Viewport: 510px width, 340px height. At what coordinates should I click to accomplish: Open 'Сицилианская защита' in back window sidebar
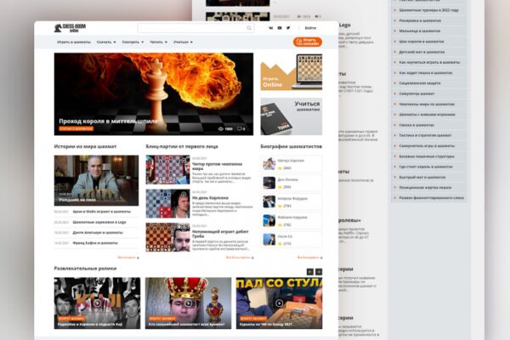[420, 83]
